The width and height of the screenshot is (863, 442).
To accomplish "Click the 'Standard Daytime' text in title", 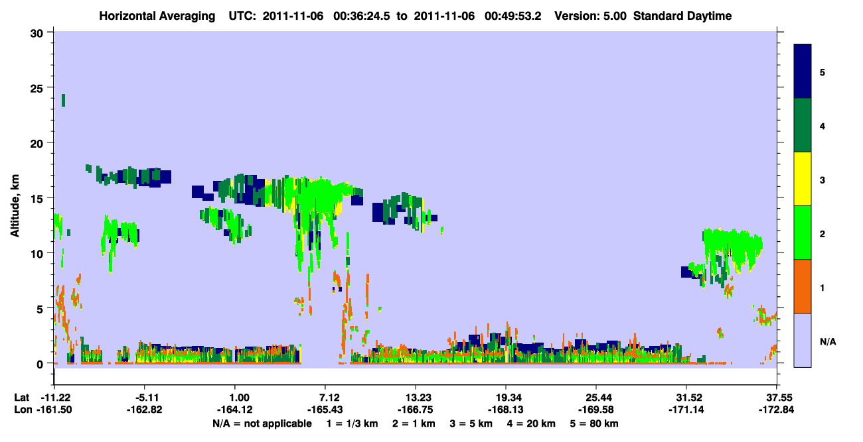I will [x=682, y=16].
